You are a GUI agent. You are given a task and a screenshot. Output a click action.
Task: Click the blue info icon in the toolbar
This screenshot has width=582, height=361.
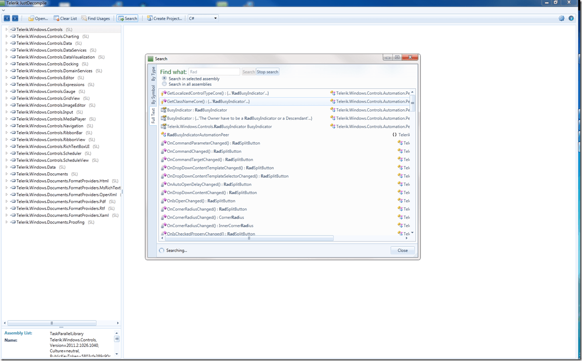coord(571,19)
